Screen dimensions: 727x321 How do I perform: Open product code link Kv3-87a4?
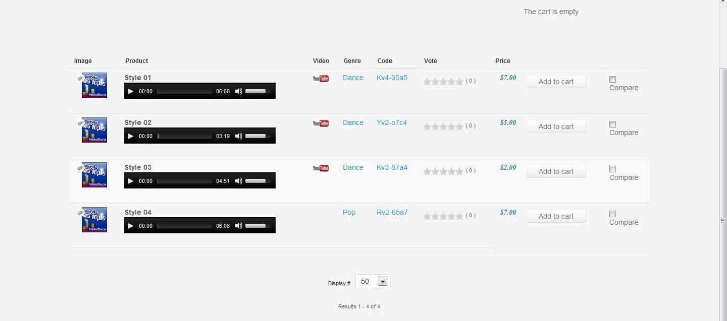pos(392,167)
